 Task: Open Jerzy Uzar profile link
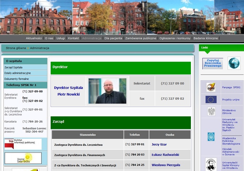159,144
